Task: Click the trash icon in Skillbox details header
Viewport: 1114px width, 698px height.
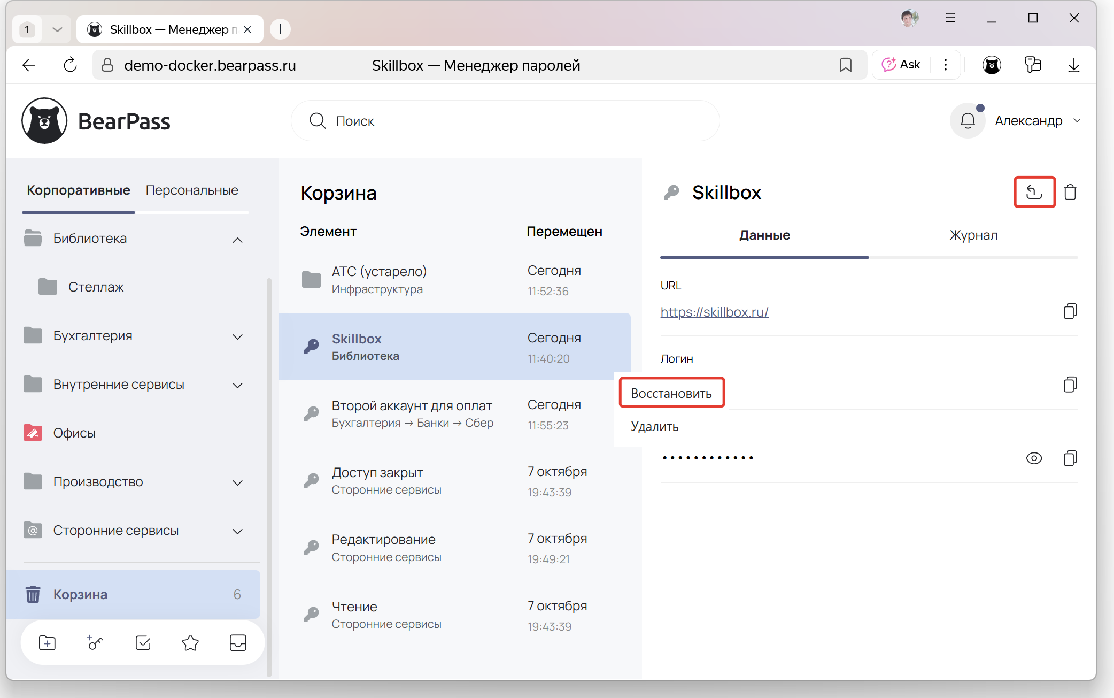Action: (1070, 192)
